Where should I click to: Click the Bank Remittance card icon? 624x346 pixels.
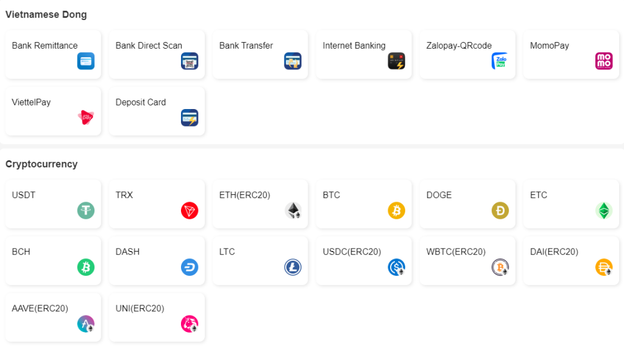coord(86,61)
